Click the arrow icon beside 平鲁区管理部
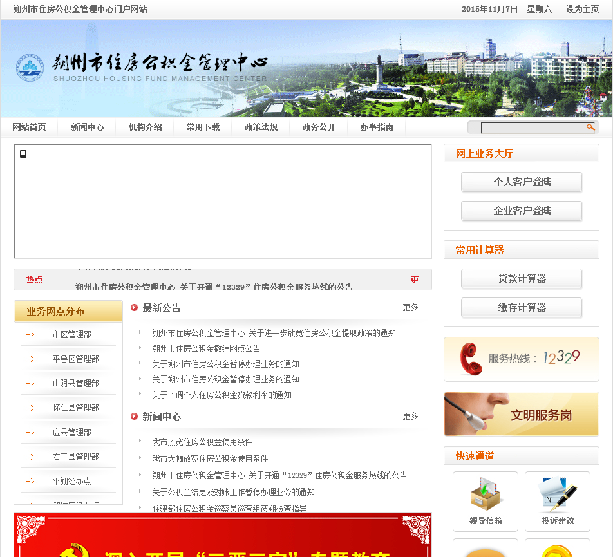 [30, 359]
